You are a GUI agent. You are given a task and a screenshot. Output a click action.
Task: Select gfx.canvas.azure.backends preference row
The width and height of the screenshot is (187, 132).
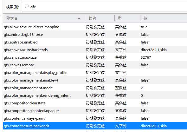[95, 50]
